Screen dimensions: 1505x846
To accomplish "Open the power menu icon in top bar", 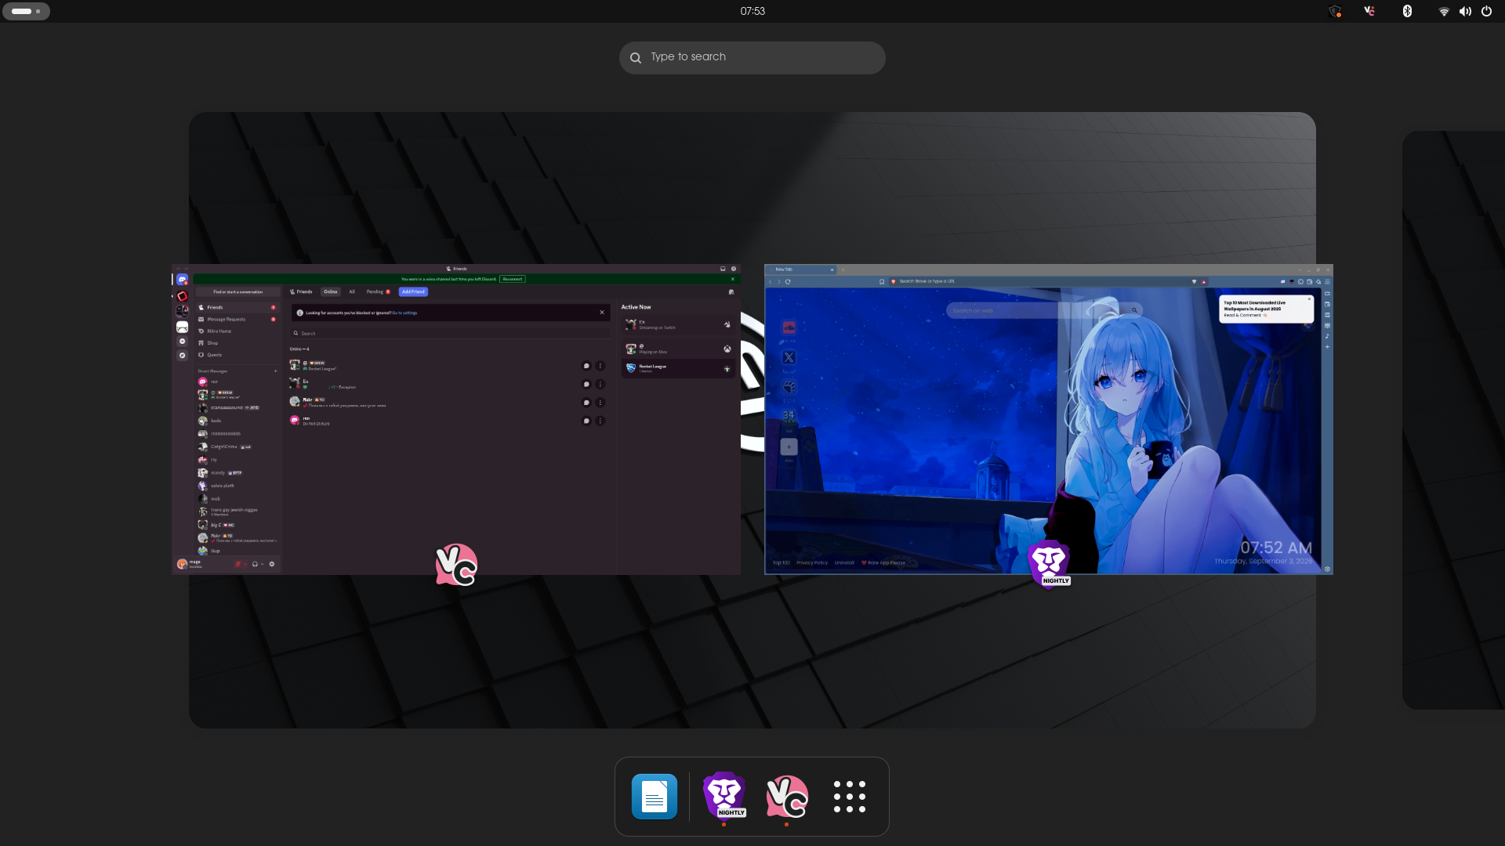I will 1486,11.
